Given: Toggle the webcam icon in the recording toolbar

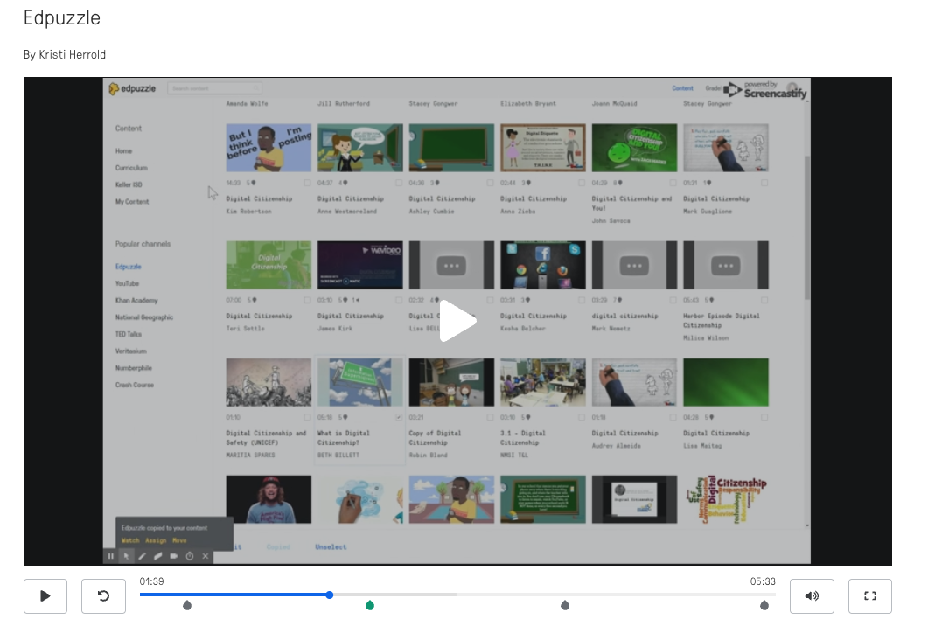Looking at the screenshot, I should tap(173, 556).
